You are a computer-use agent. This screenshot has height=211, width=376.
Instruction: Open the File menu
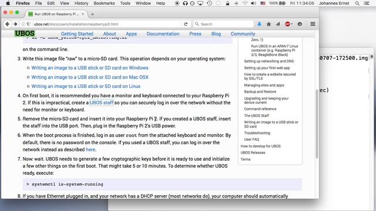tap(38, 4)
